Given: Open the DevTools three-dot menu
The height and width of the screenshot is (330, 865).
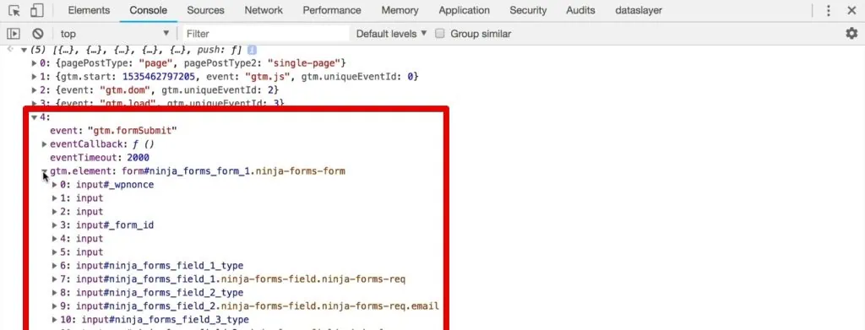Looking at the screenshot, I should click(x=828, y=10).
